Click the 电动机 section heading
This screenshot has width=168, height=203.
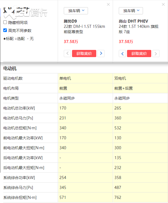click(10, 68)
